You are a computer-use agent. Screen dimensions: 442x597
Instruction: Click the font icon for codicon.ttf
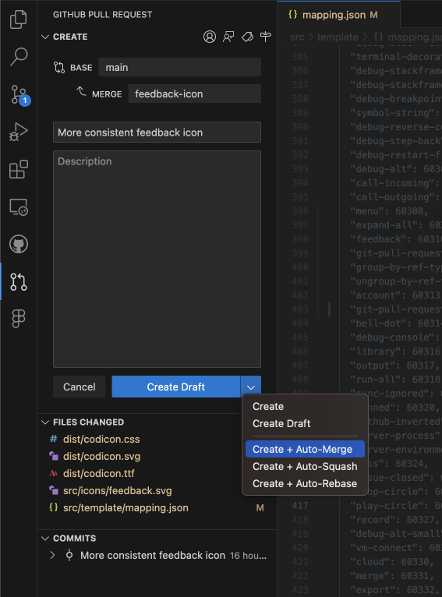54,473
